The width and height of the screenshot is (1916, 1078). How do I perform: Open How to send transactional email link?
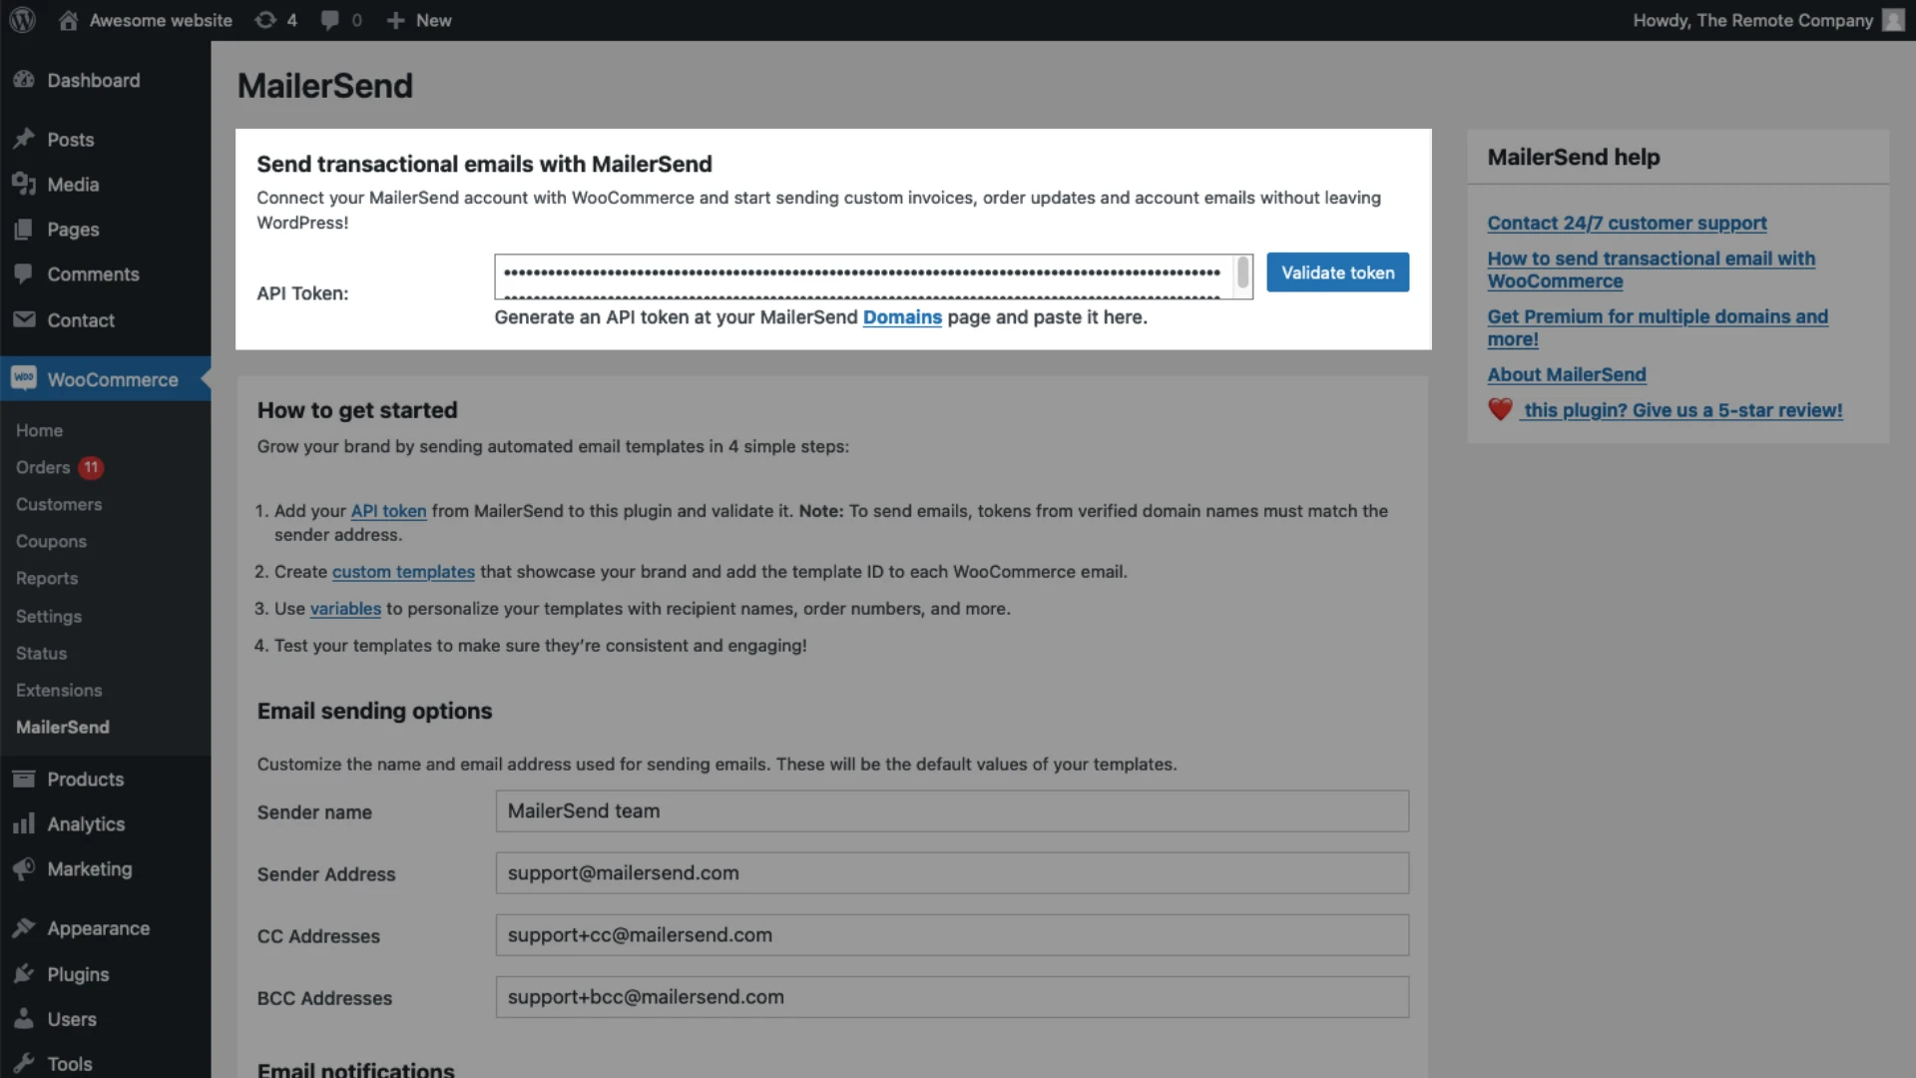[x=1651, y=269]
